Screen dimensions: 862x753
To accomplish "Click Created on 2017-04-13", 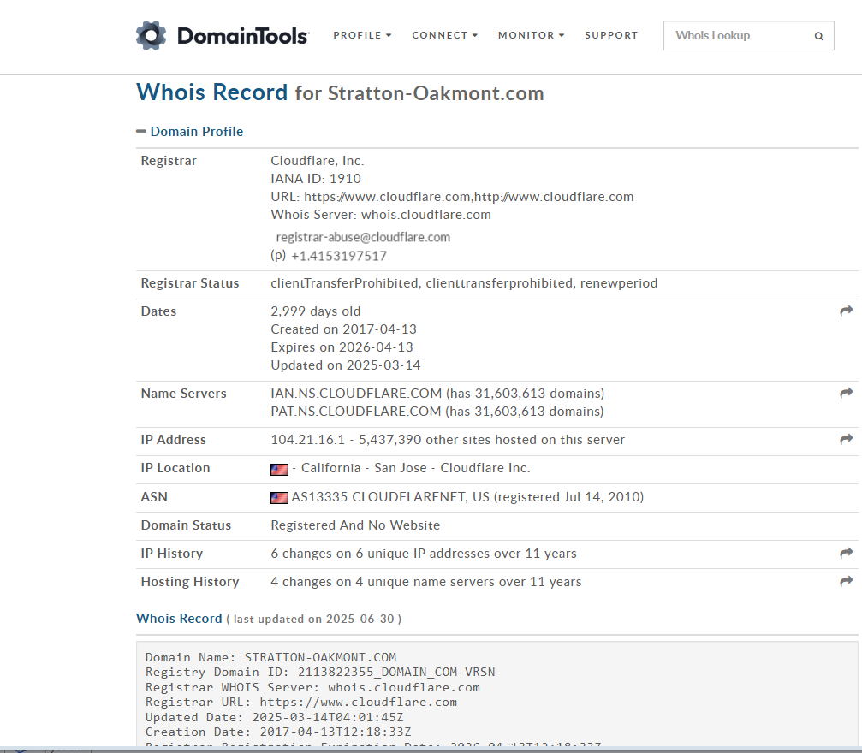I will pyautogui.click(x=343, y=329).
